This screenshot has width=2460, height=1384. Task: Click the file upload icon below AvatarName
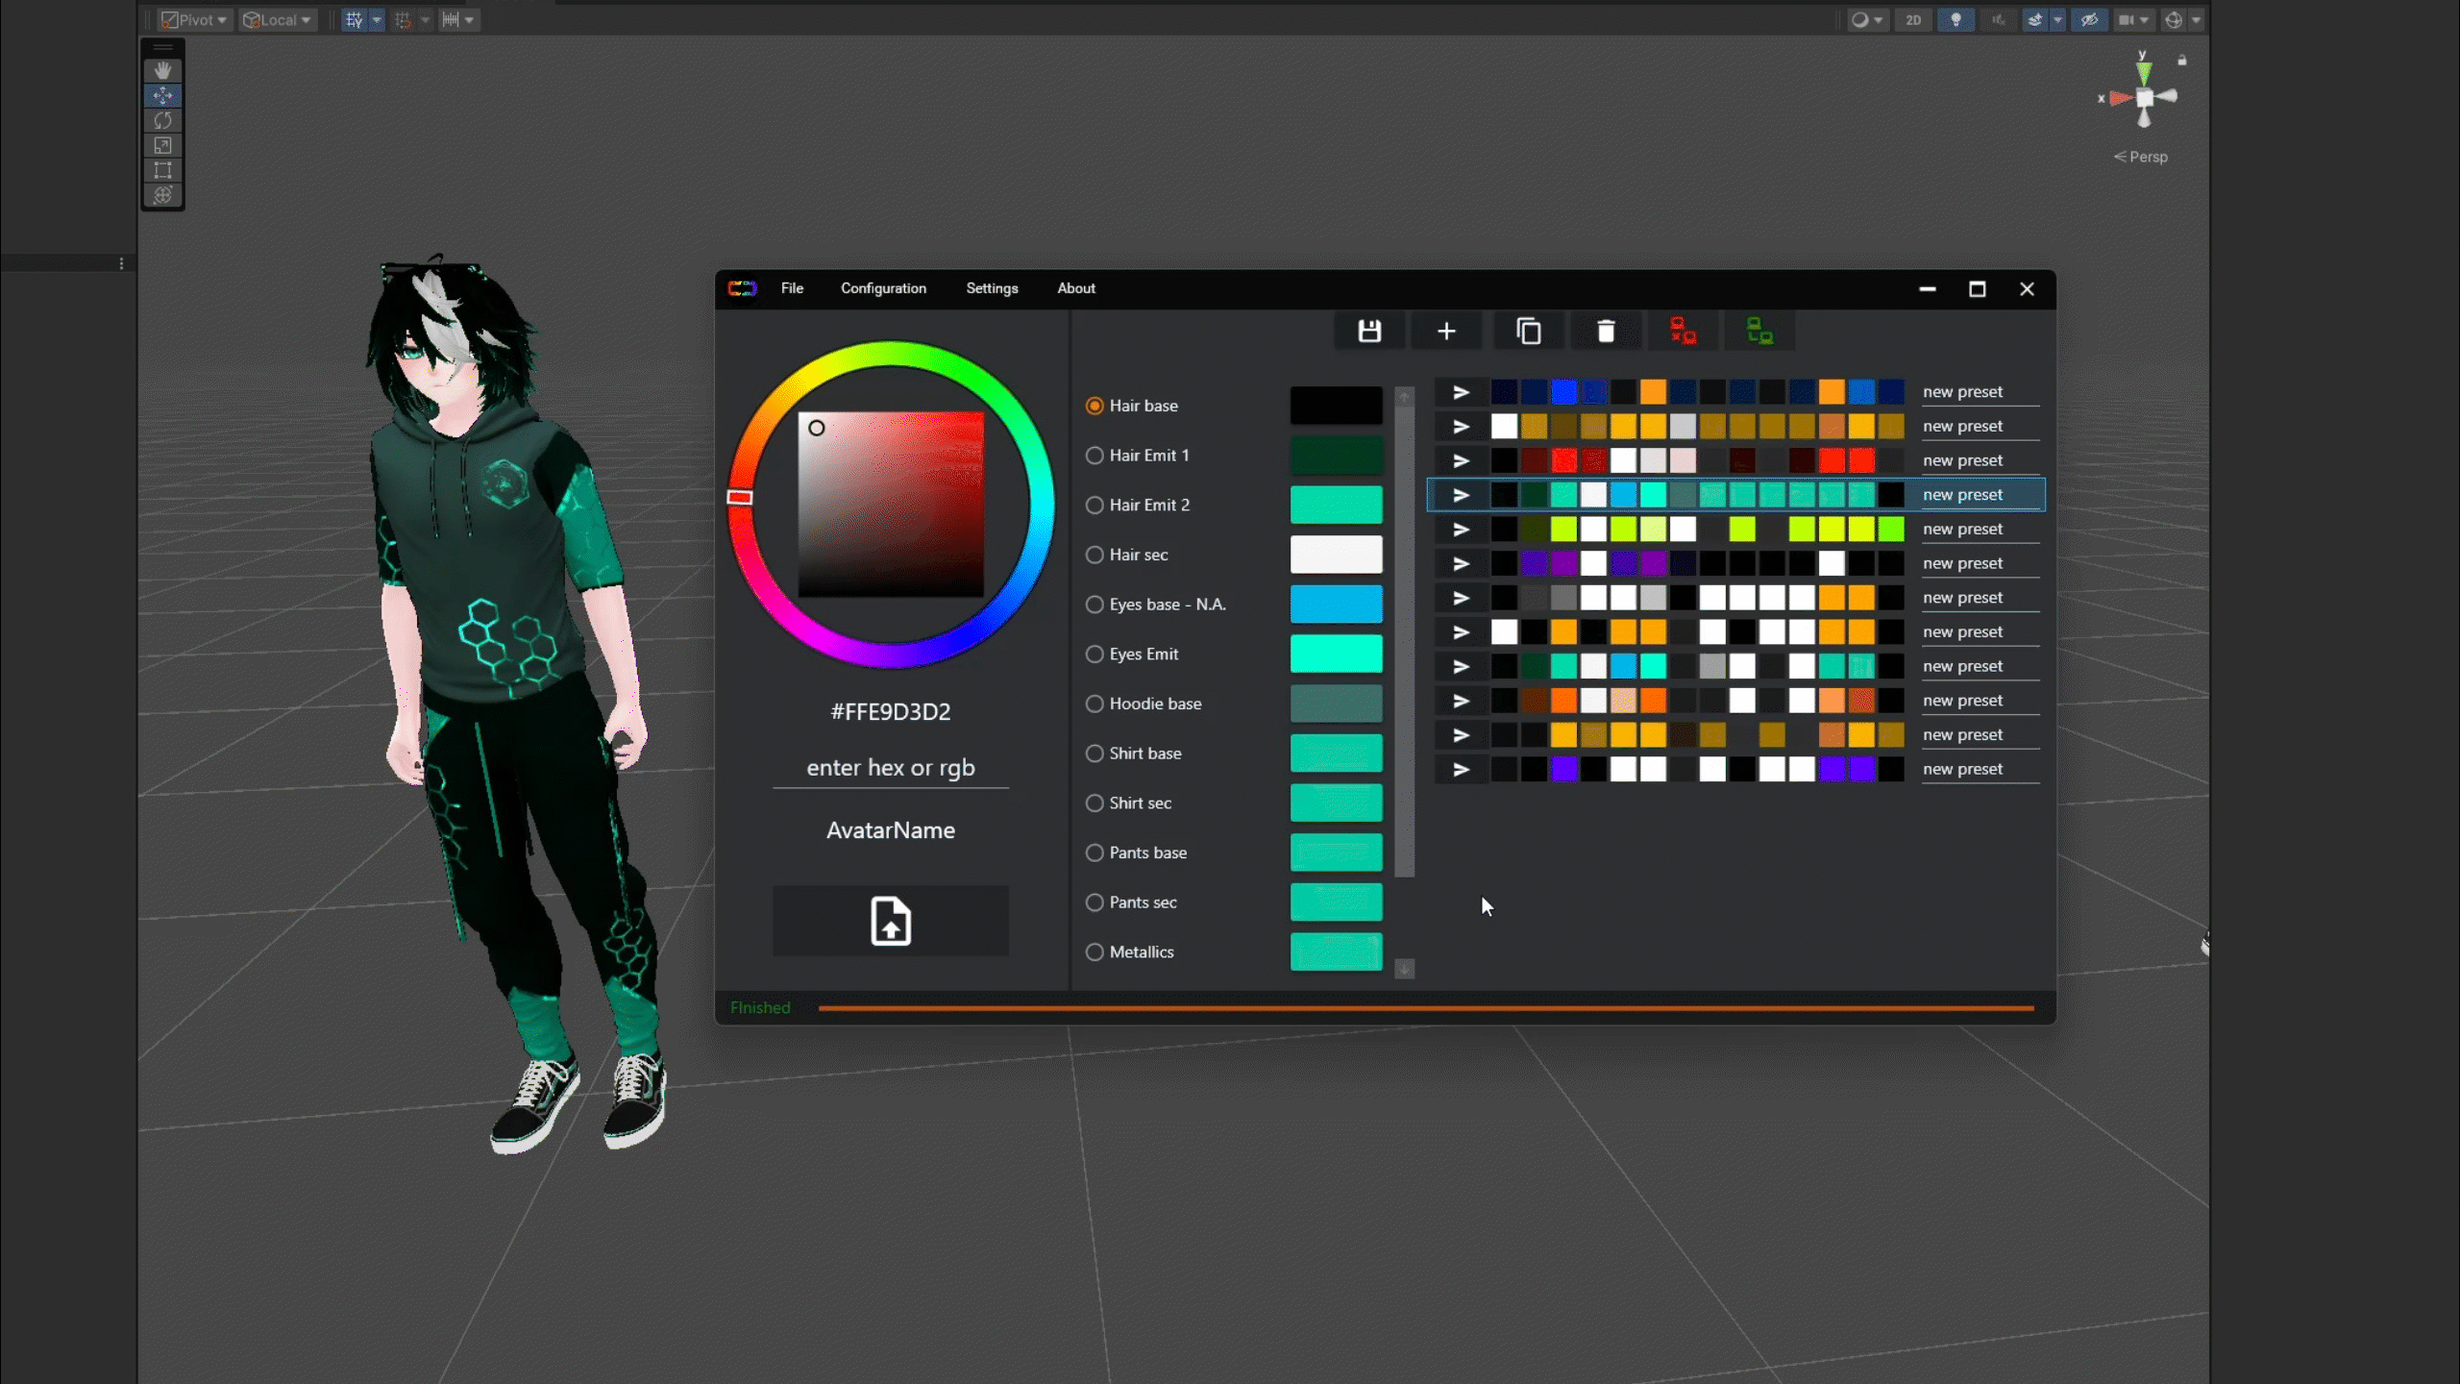[x=891, y=921]
